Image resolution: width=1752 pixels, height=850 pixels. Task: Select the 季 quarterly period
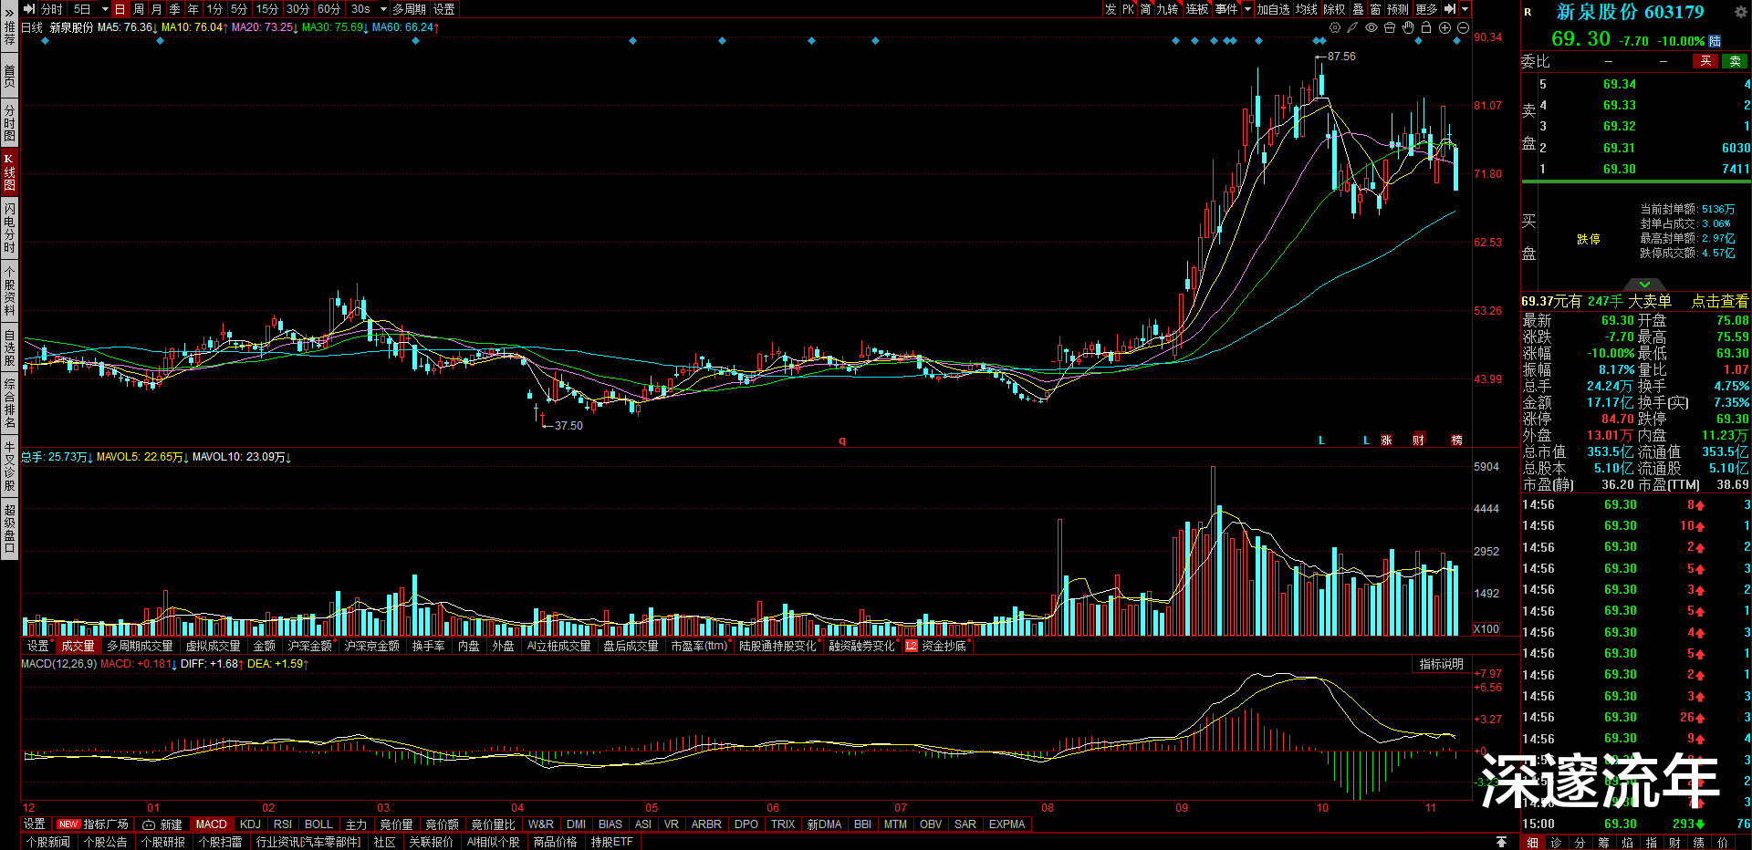pyautogui.click(x=175, y=9)
